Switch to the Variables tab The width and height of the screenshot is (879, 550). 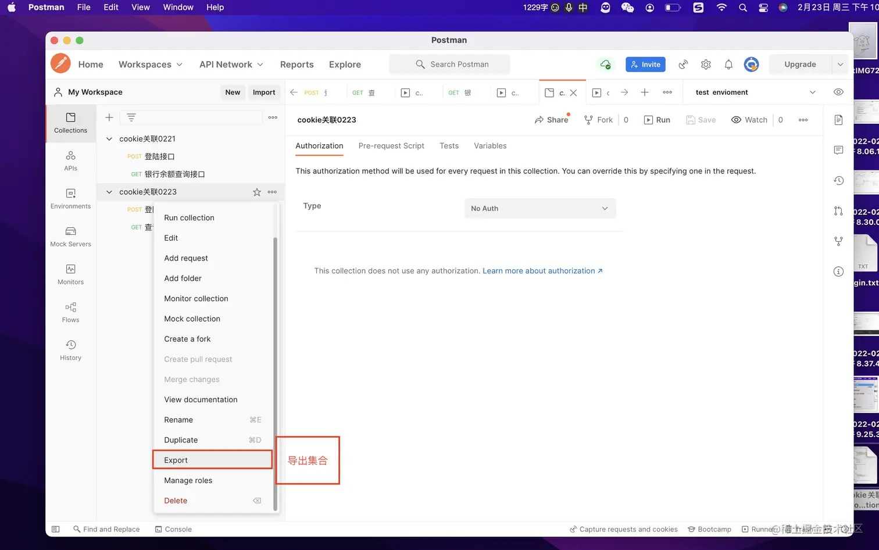[490, 146]
